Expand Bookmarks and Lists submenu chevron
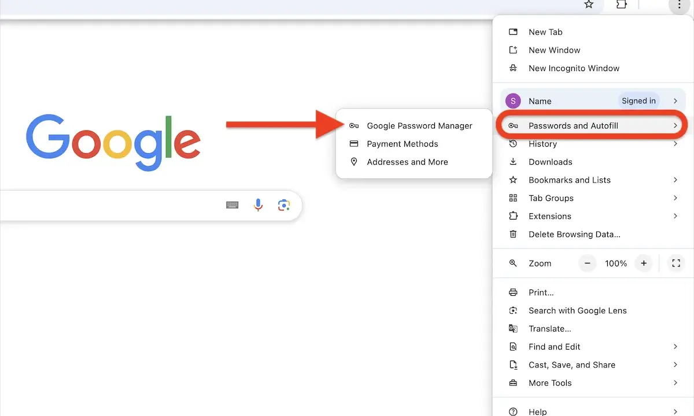694x416 pixels. 675,180
